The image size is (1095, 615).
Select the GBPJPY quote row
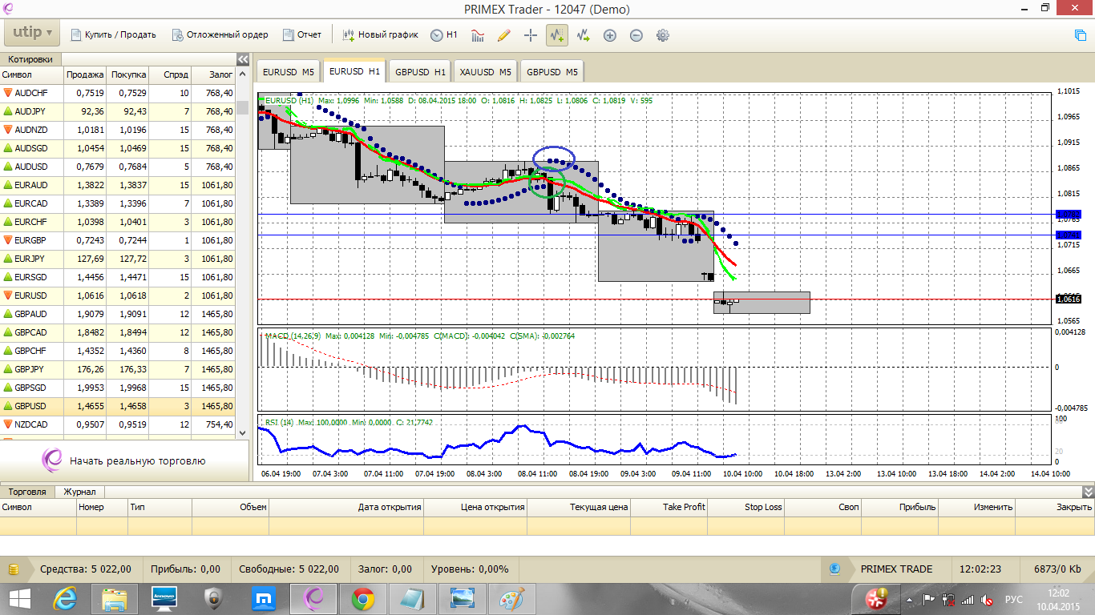click(x=118, y=369)
